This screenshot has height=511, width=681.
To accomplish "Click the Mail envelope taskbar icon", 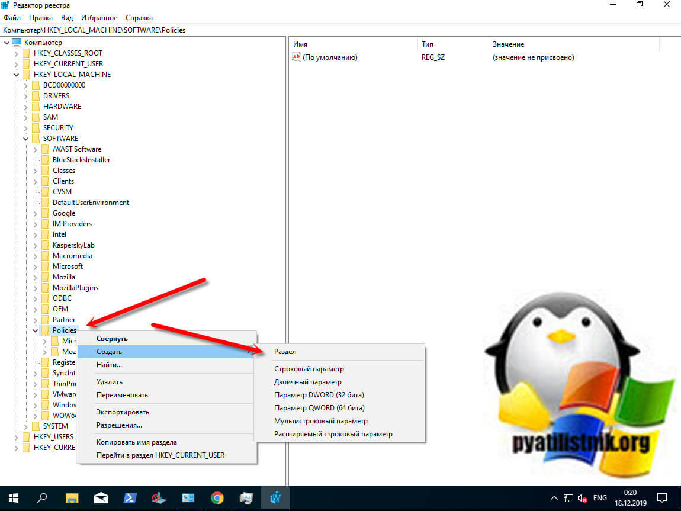I will click(x=101, y=498).
